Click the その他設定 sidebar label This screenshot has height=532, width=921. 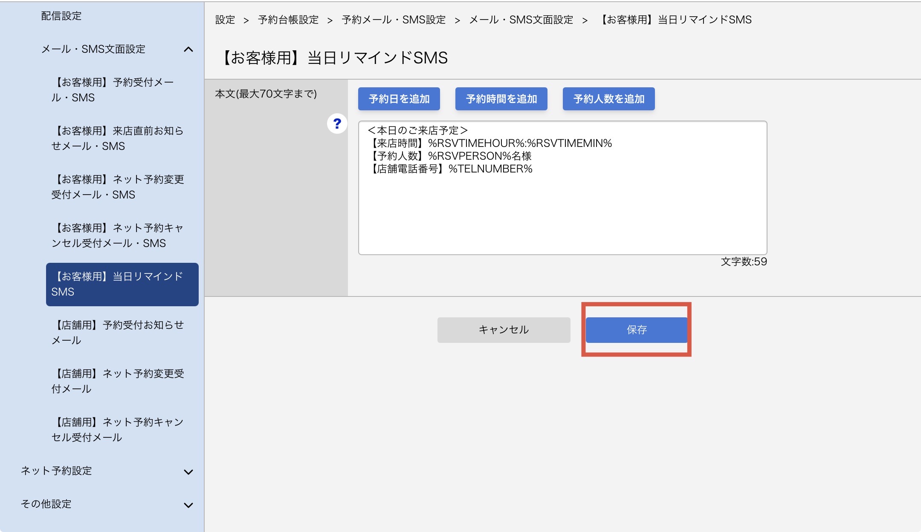pyautogui.click(x=46, y=504)
